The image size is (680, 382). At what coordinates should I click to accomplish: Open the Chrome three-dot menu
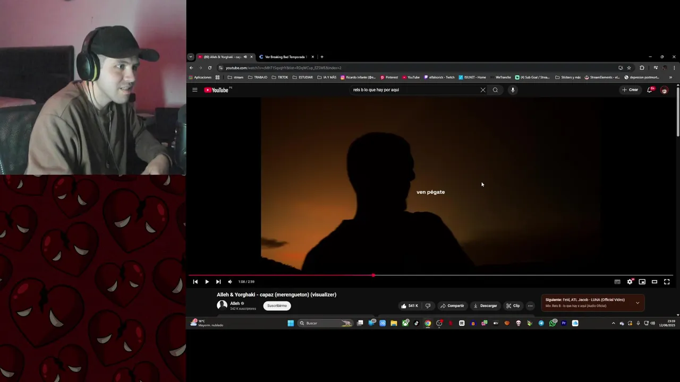coord(674,68)
